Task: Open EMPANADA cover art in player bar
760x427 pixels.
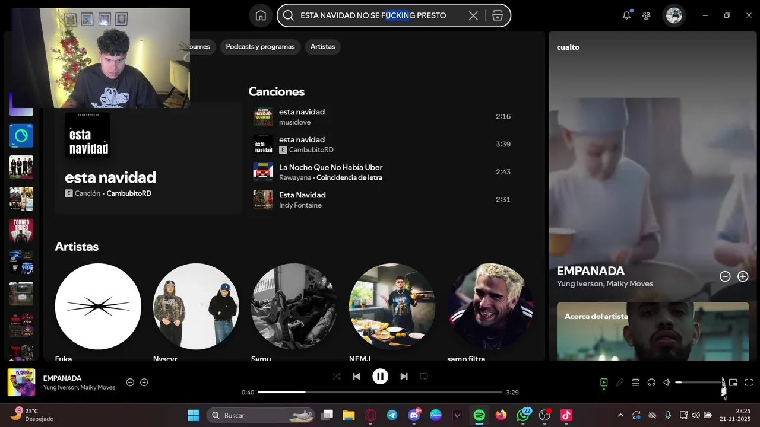Action: [x=21, y=383]
